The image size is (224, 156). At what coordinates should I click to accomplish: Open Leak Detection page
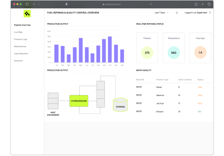(21, 54)
